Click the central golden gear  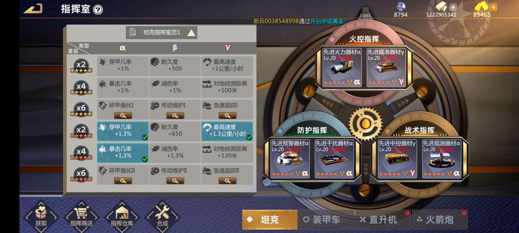click(x=365, y=124)
